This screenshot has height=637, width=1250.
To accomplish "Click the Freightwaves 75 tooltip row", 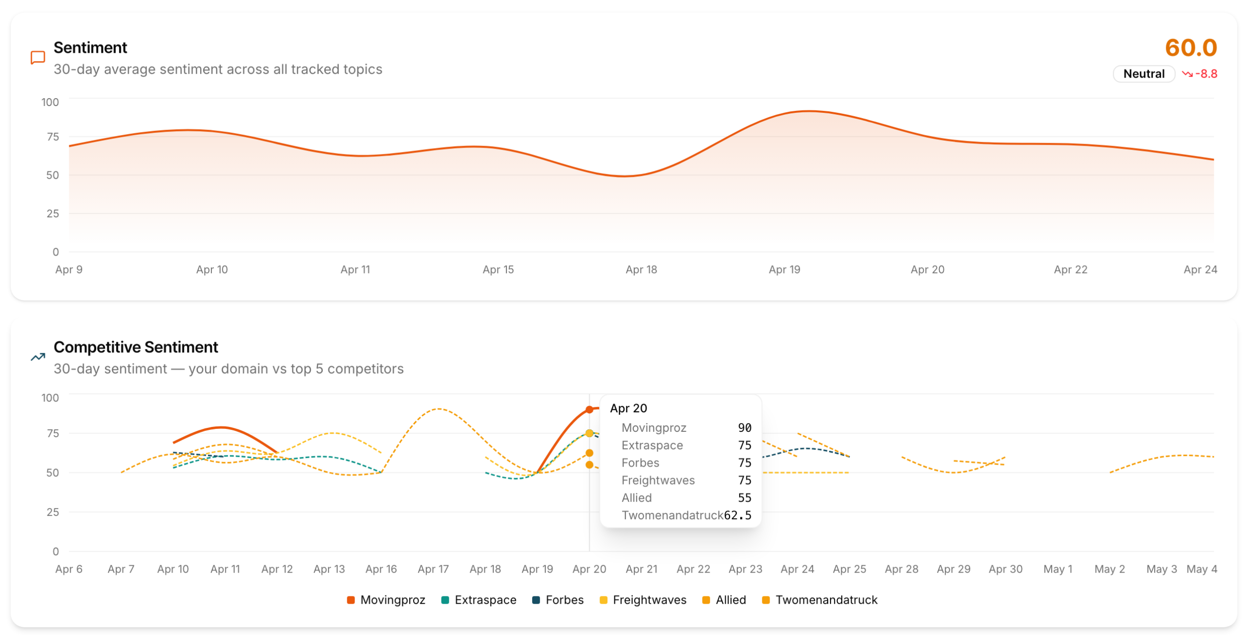I will (686, 481).
